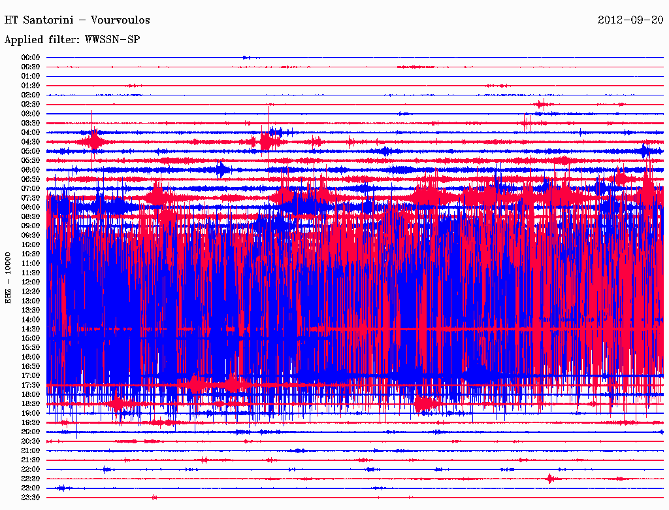Click the 03:00 time label
This screenshot has height=510, width=669.
point(31,114)
